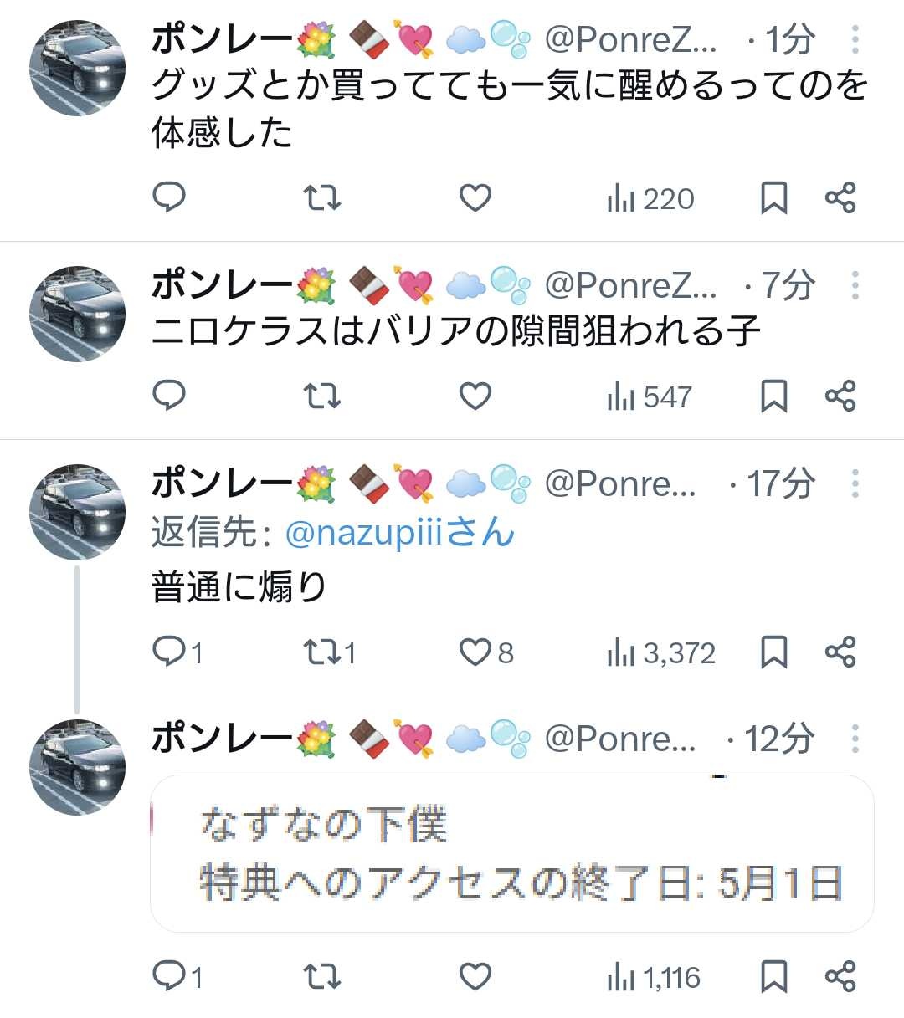904x1018 pixels.
Task: Like the 普通に煽り tweet with 8 likes
Action: pyautogui.click(x=475, y=652)
